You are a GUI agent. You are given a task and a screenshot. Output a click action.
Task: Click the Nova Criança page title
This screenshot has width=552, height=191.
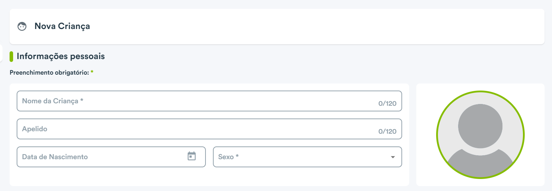62,26
